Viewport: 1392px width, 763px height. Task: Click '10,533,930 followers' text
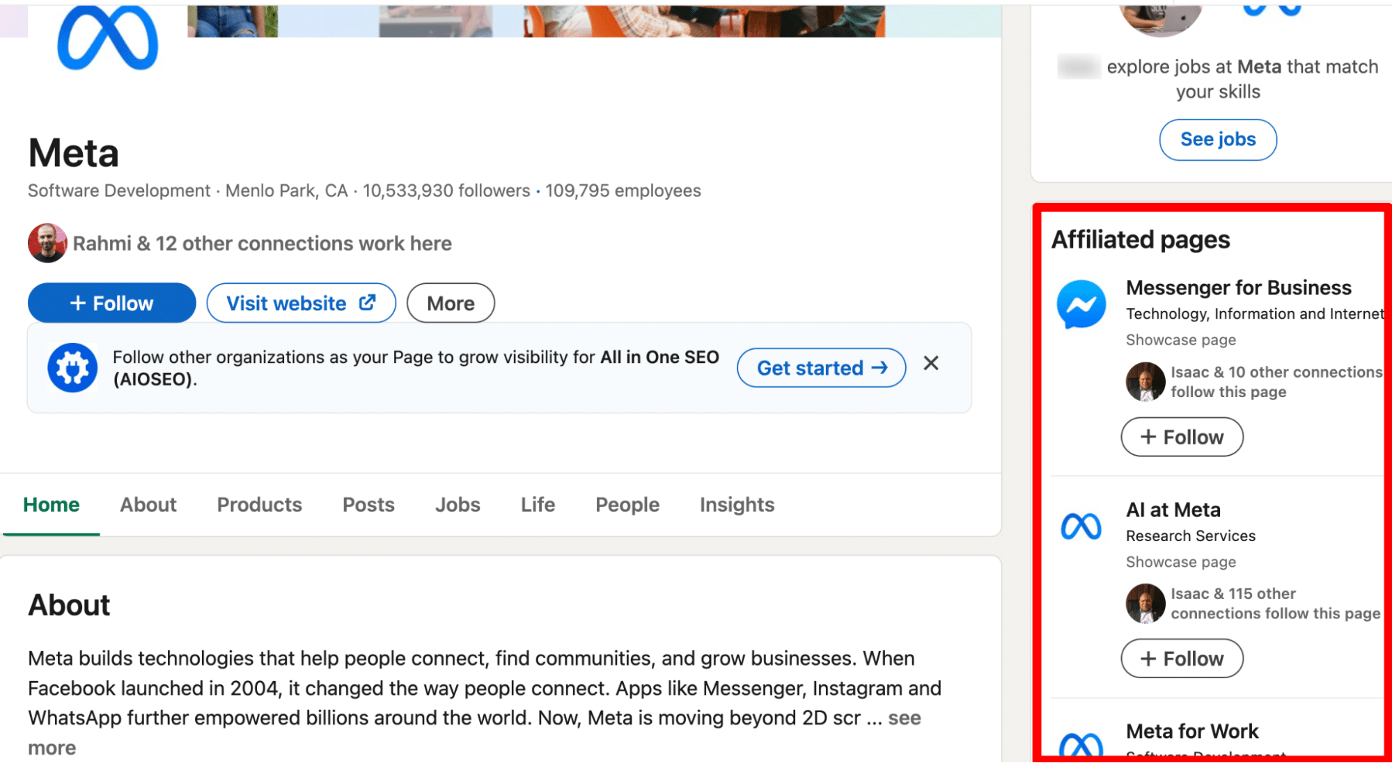tap(446, 191)
